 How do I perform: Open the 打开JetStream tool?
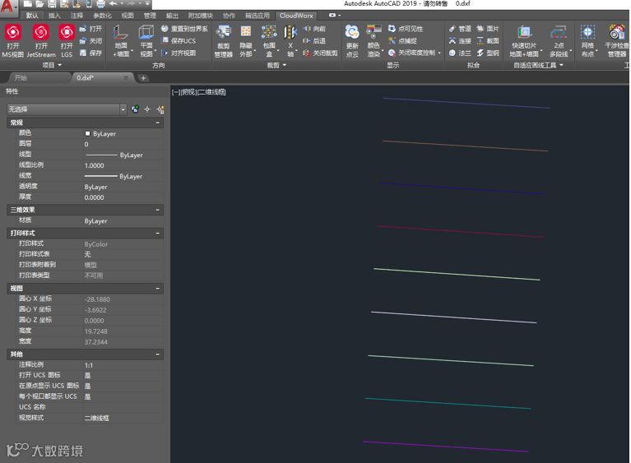(x=41, y=41)
